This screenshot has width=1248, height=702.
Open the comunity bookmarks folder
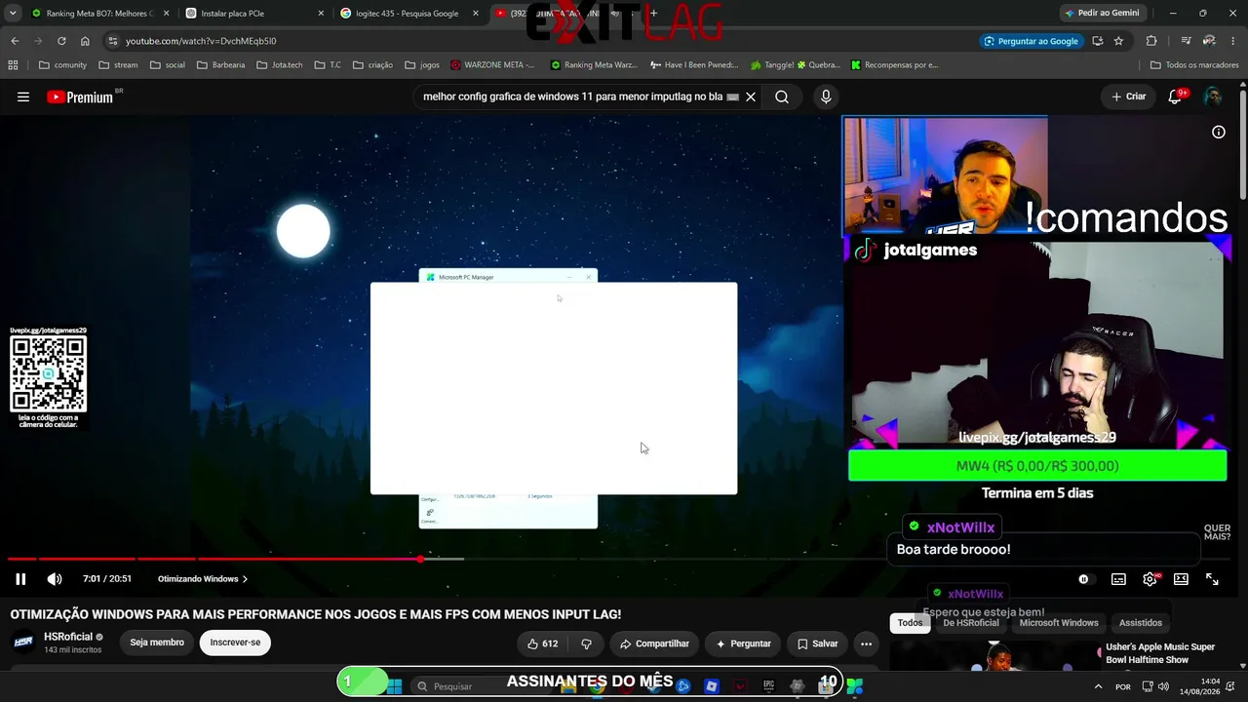[x=62, y=65]
